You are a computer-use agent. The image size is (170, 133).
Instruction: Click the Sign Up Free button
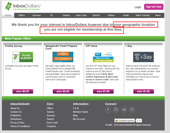tap(154, 7)
